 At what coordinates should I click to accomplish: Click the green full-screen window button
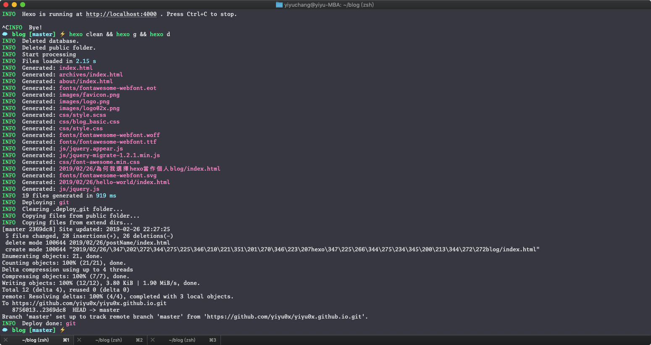click(x=23, y=5)
